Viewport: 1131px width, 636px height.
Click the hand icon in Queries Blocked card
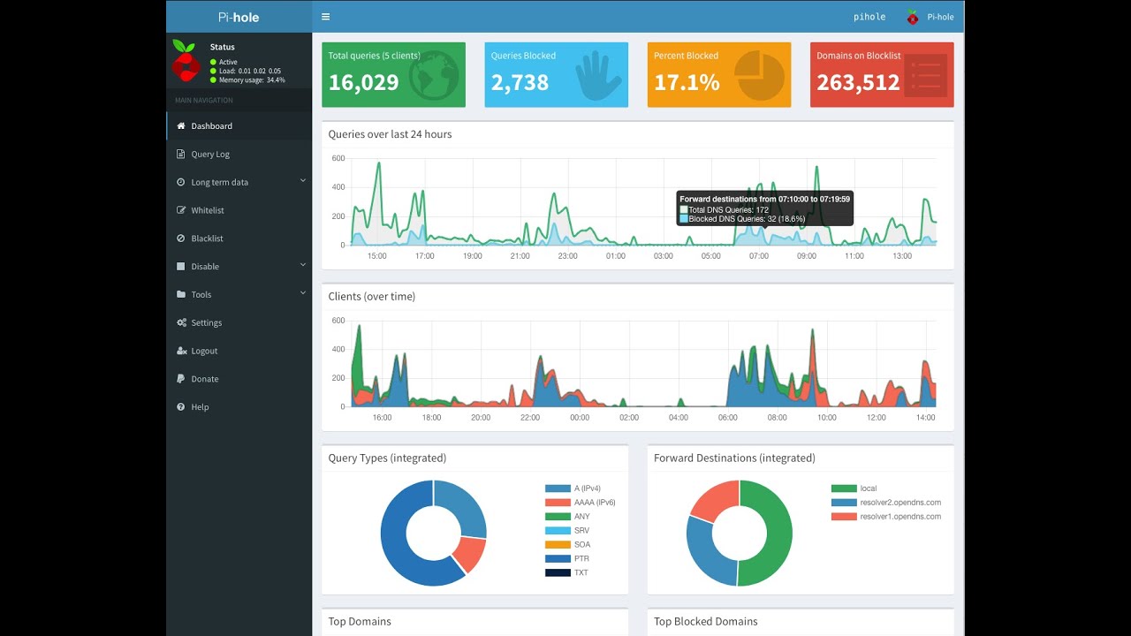click(598, 75)
